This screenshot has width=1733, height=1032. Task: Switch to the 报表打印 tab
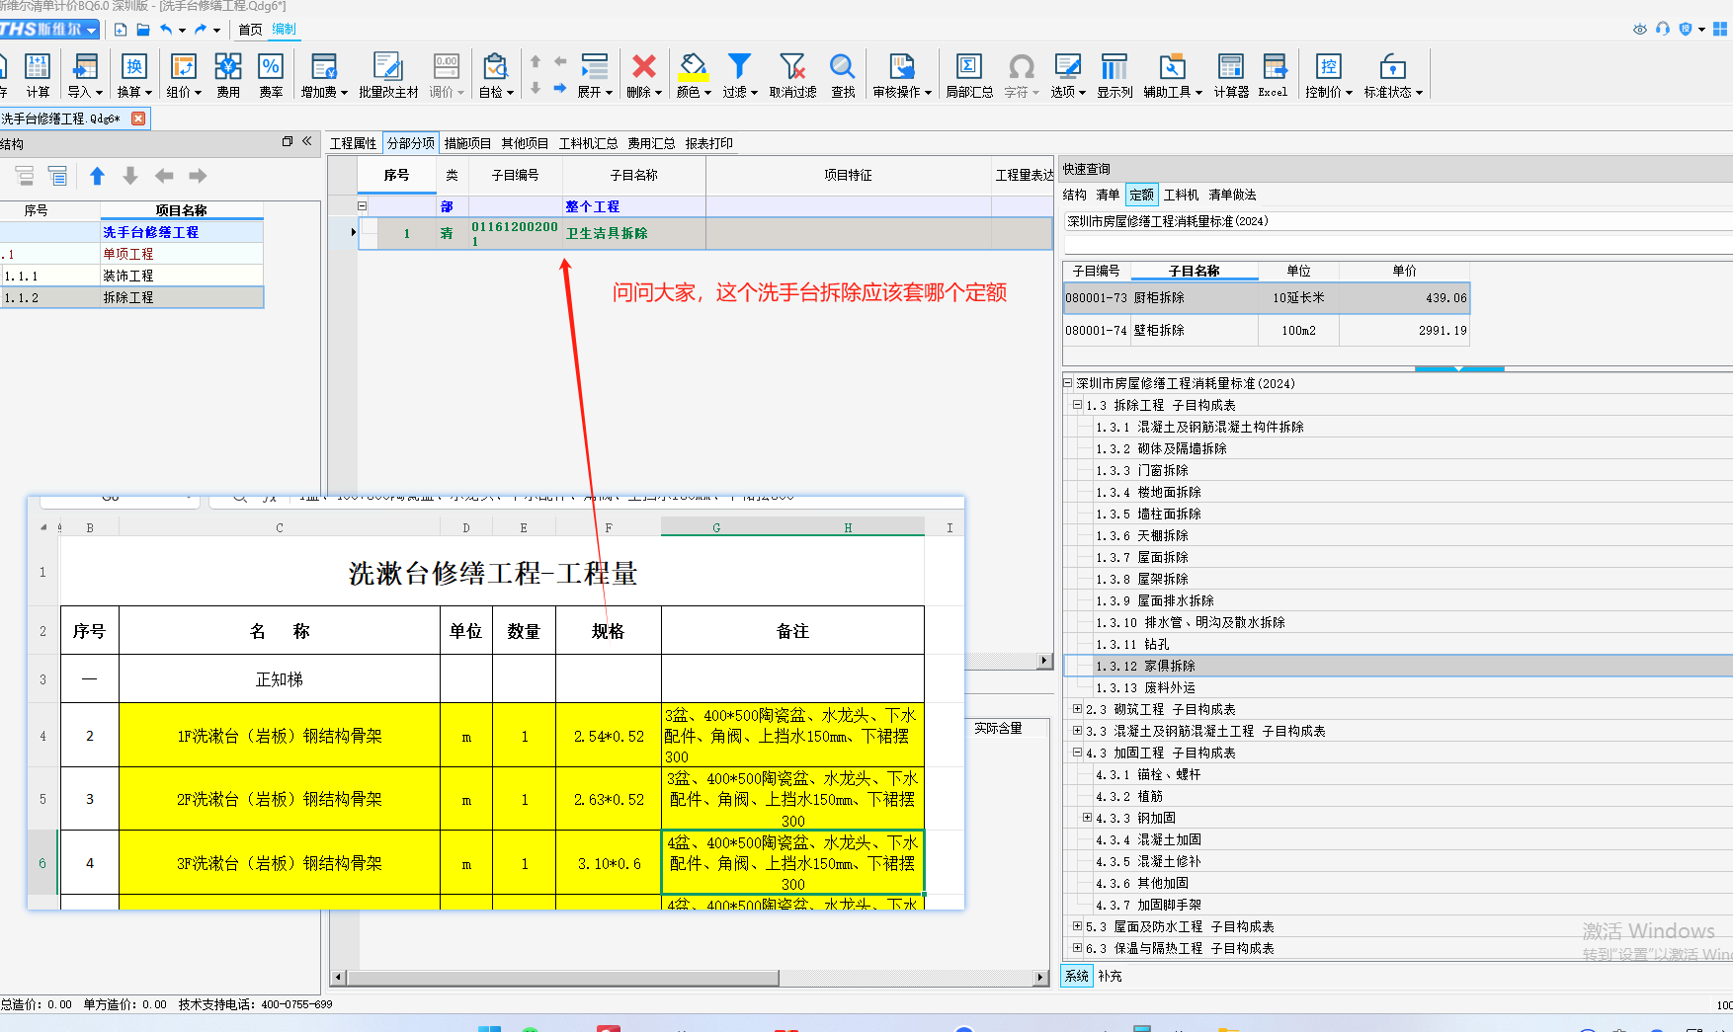click(709, 143)
